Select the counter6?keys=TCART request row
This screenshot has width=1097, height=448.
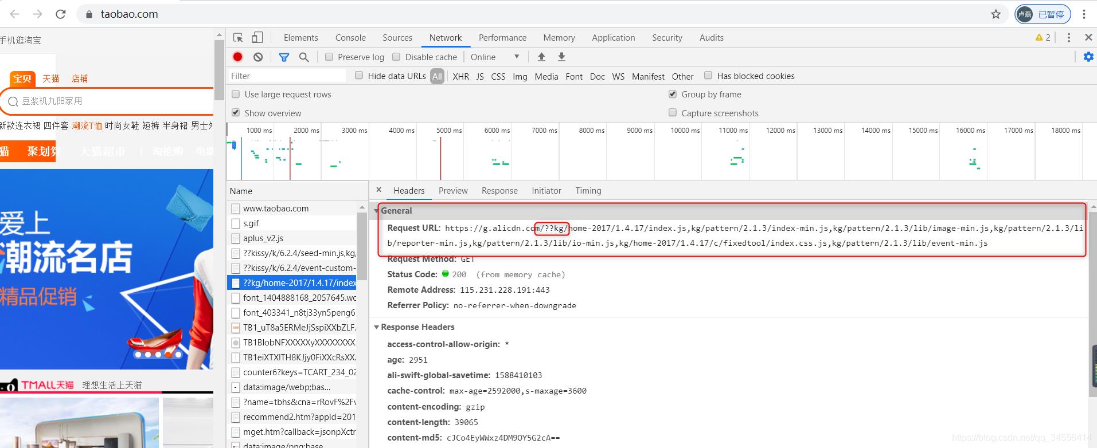[292, 372]
